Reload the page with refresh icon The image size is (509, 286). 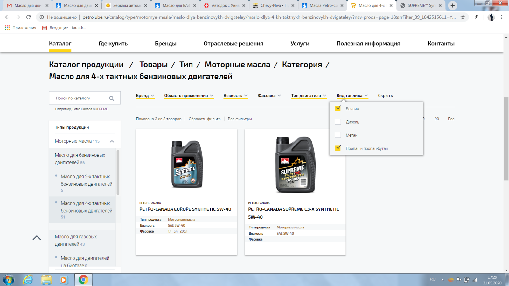click(29, 17)
